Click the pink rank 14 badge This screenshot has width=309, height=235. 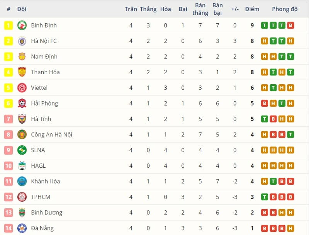click(x=8, y=228)
